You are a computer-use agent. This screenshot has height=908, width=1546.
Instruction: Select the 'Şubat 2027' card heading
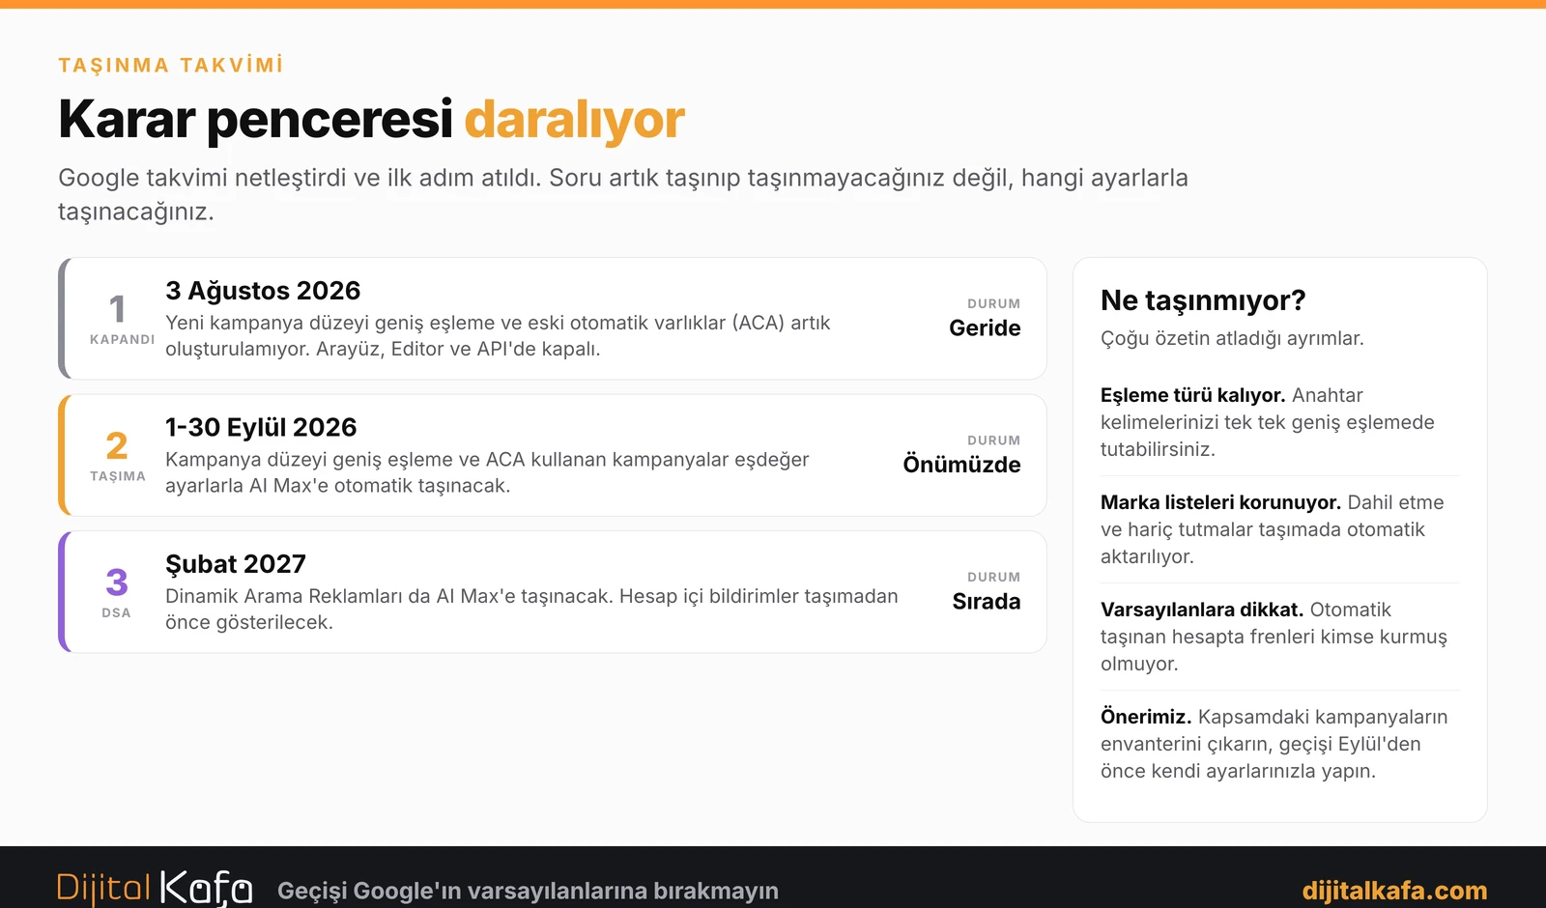(x=236, y=564)
